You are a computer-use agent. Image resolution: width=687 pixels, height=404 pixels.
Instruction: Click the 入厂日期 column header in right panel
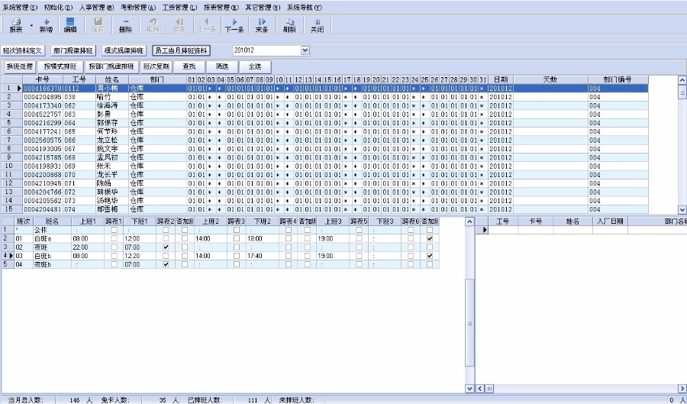[x=610, y=221]
